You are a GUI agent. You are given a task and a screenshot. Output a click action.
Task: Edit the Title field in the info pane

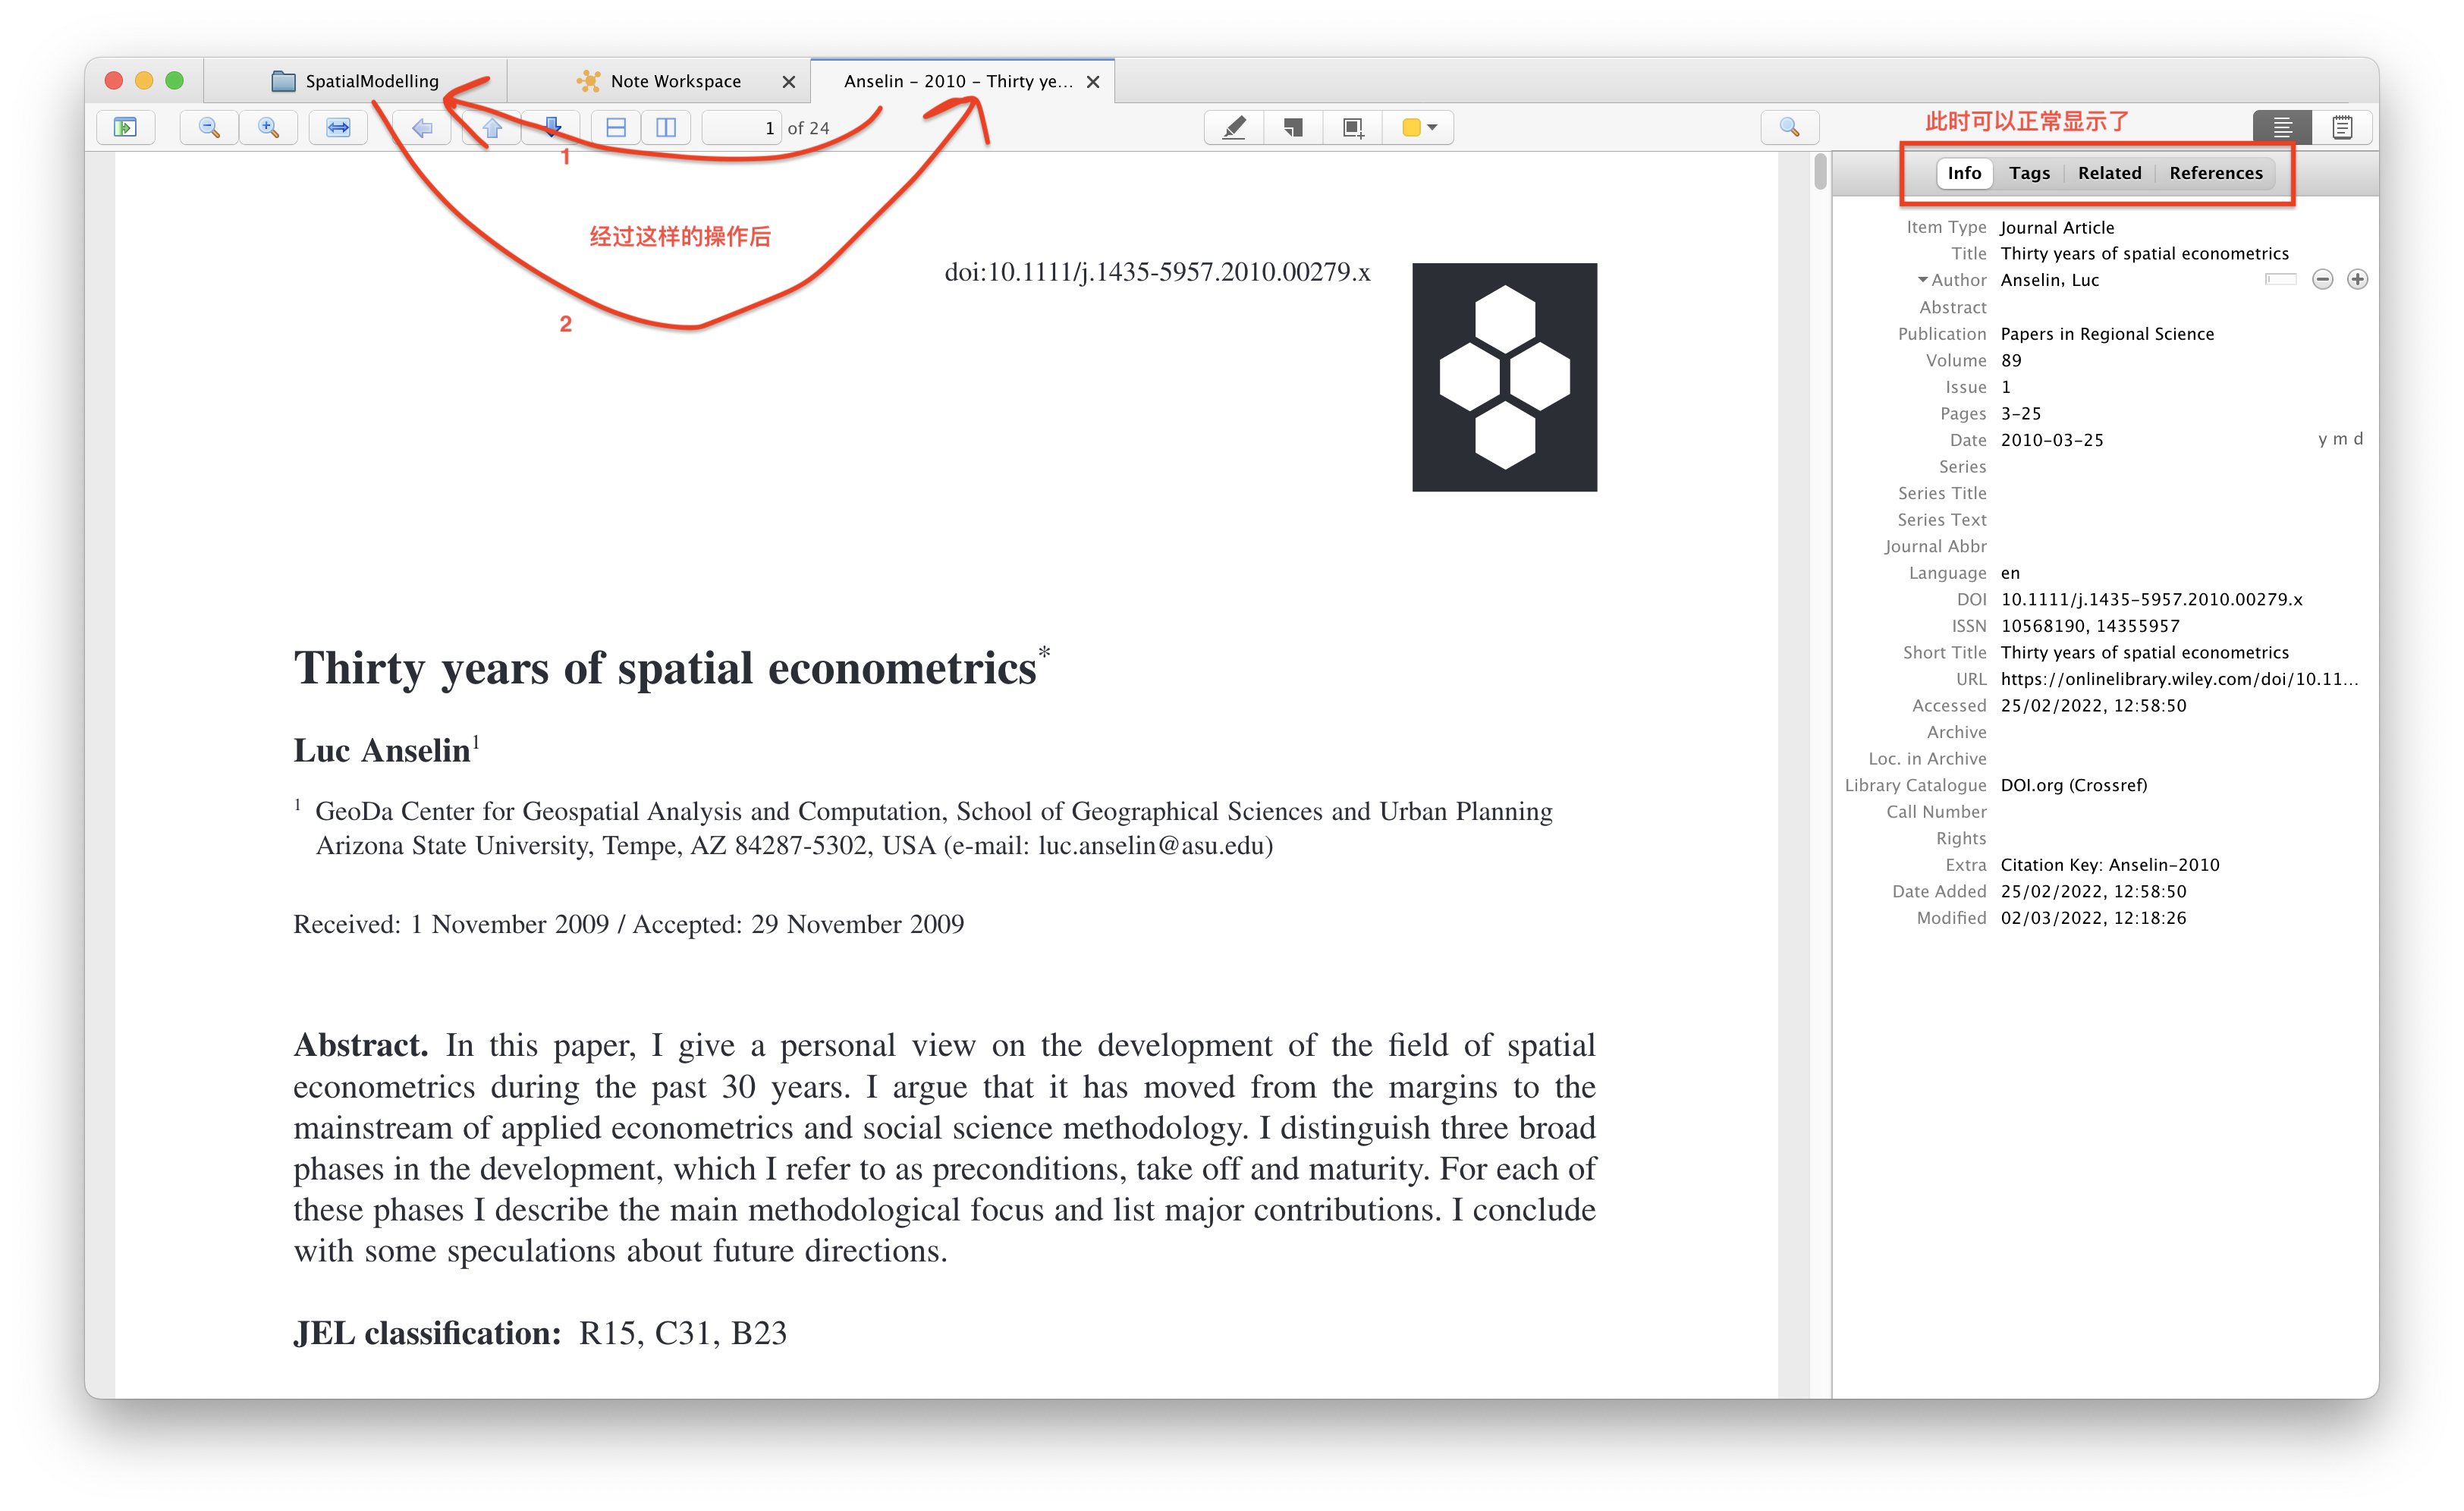click(x=2144, y=254)
